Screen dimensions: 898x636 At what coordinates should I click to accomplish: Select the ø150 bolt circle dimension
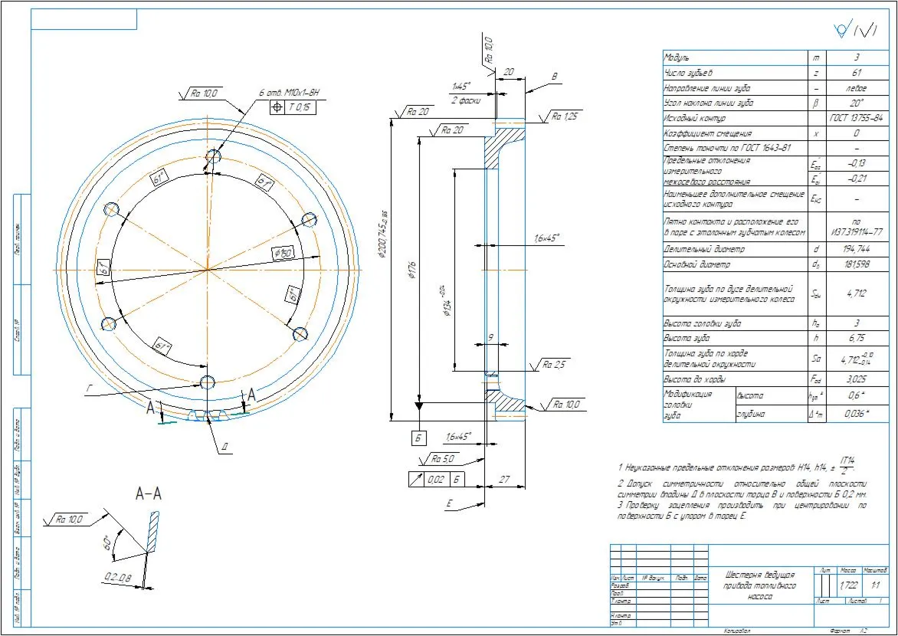click(283, 252)
